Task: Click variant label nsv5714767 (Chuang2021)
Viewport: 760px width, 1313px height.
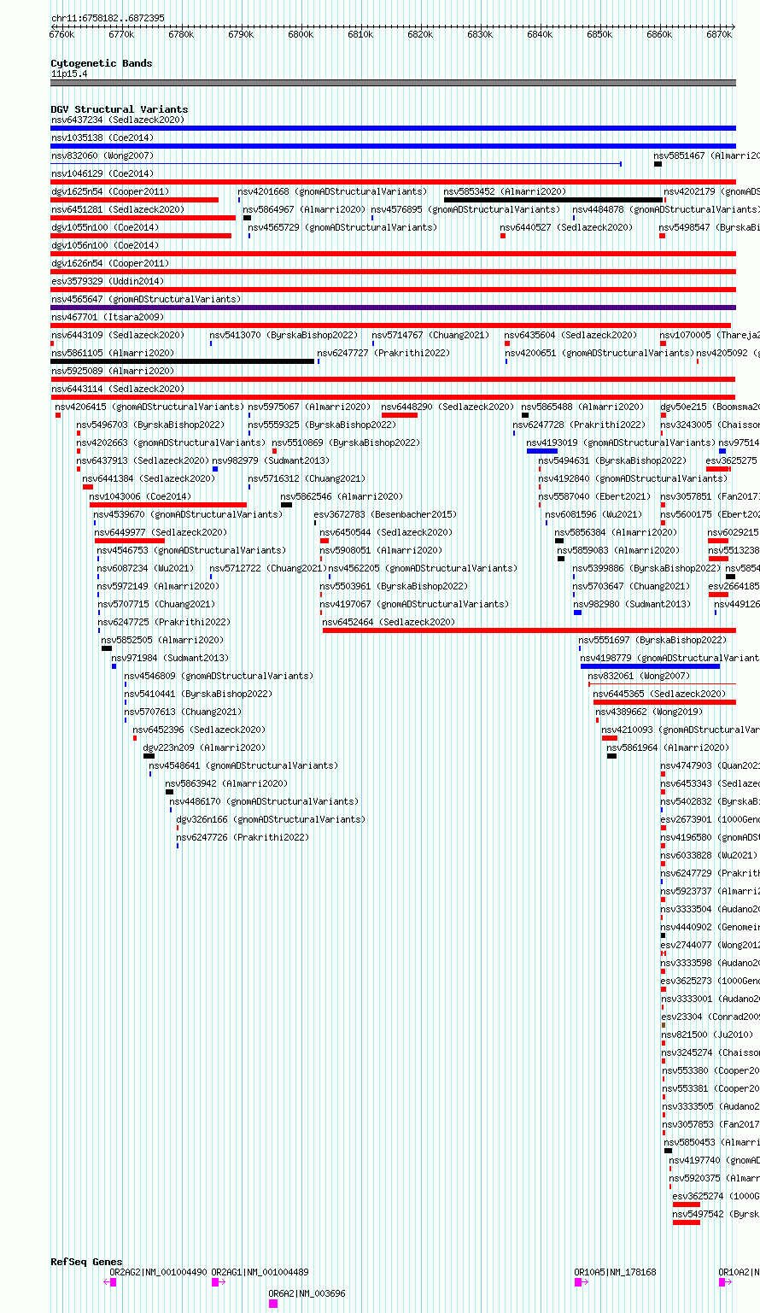Action: click(430, 335)
